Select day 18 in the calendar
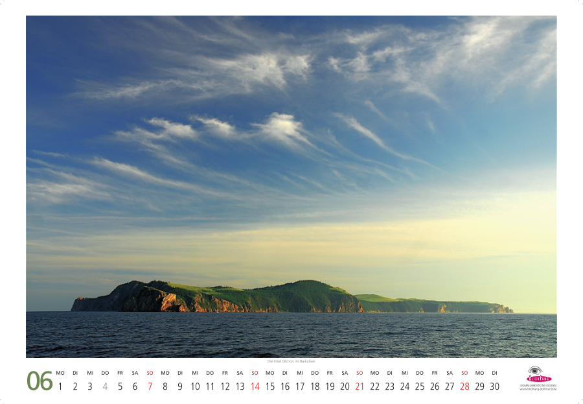 click(315, 386)
